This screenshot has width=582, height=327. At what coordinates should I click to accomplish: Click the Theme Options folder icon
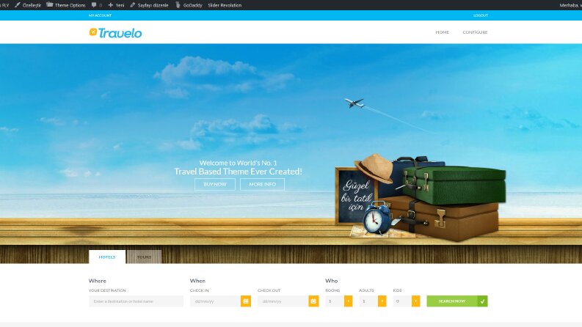pos(49,5)
